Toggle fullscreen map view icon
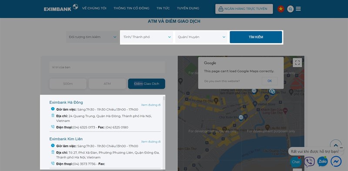Viewport: 348px width, 171px height. click(298, 62)
